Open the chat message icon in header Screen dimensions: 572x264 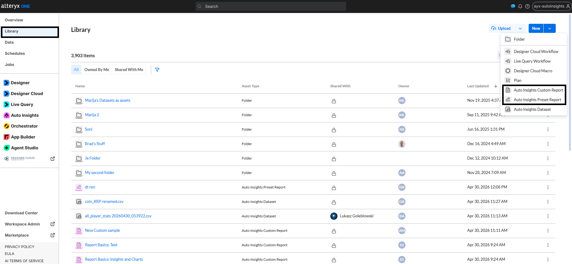pyautogui.click(x=513, y=6)
